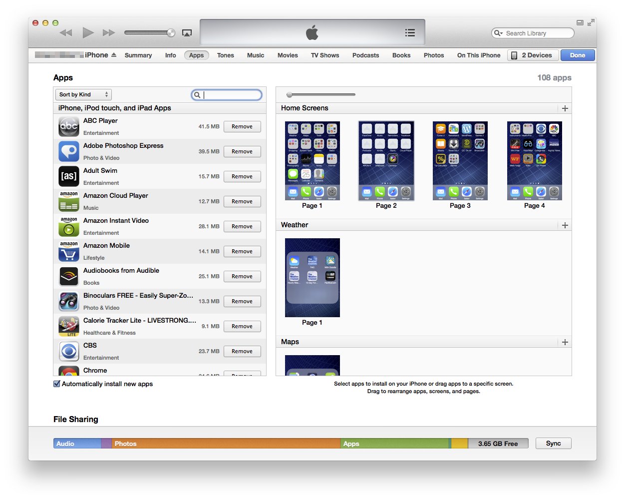Remove Adobe Photoshop Express
The width and height of the screenshot is (625, 500).
tap(242, 151)
